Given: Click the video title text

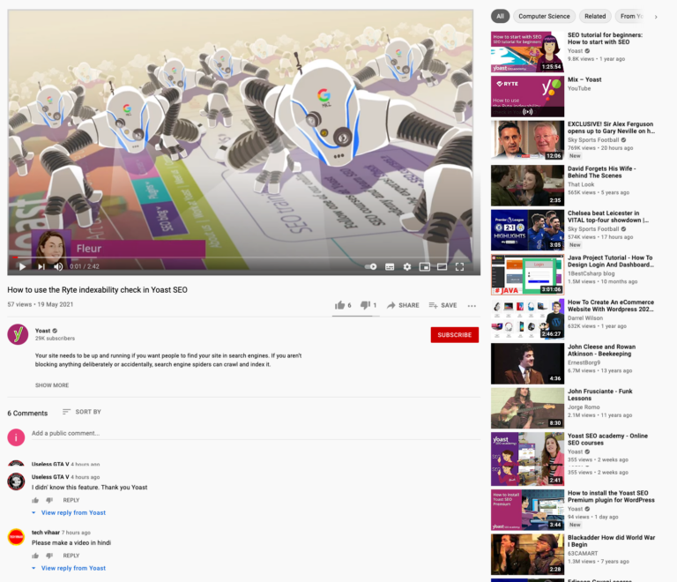Looking at the screenshot, I should pos(97,290).
